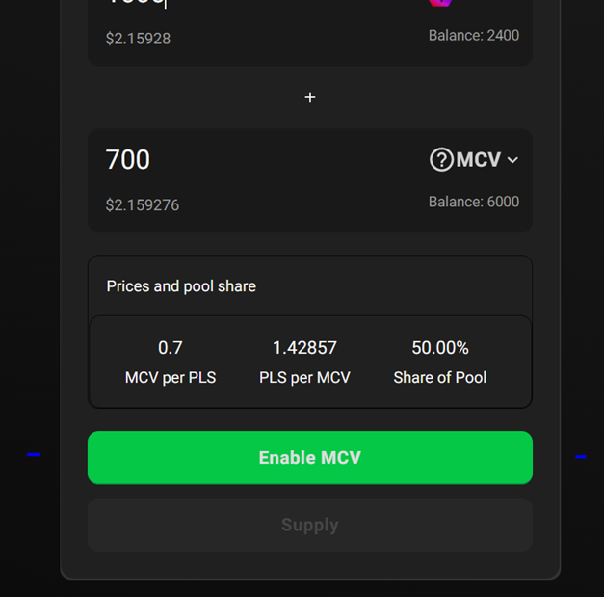Click the MCV per PLS label
Screen dimensions: 604x597
coord(171,377)
